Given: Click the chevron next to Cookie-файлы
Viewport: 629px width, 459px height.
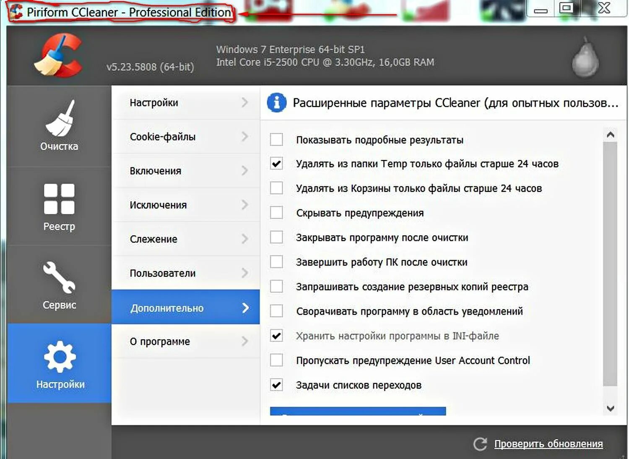Looking at the screenshot, I should click(245, 136).
